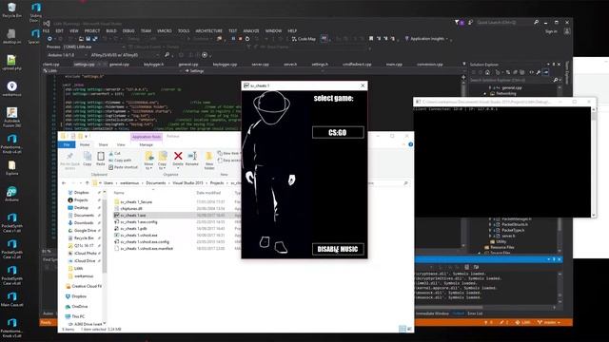Image resolution: width=609 pixels, height=342 pixels.
Task: Click Copy path in Explorer ribbon
Action: click(121, 161)
